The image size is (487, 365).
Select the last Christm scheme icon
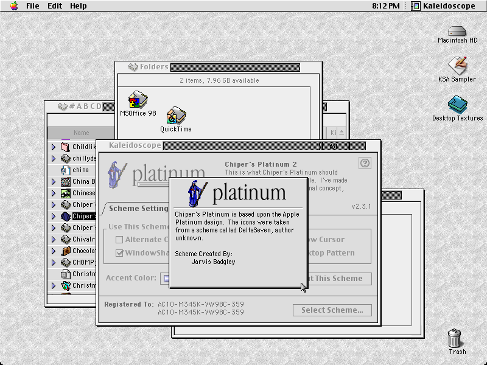tap(66, 285)
